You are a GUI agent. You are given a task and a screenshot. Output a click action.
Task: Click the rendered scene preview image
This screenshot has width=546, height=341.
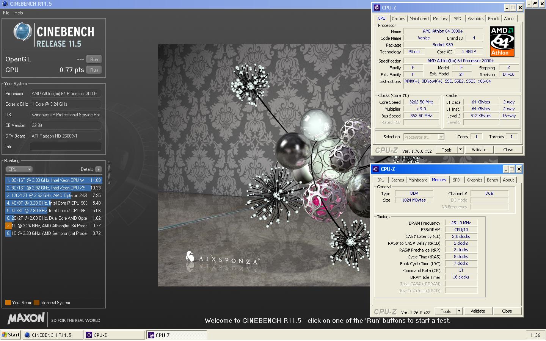pyautogui.click(x=264, y=165)
